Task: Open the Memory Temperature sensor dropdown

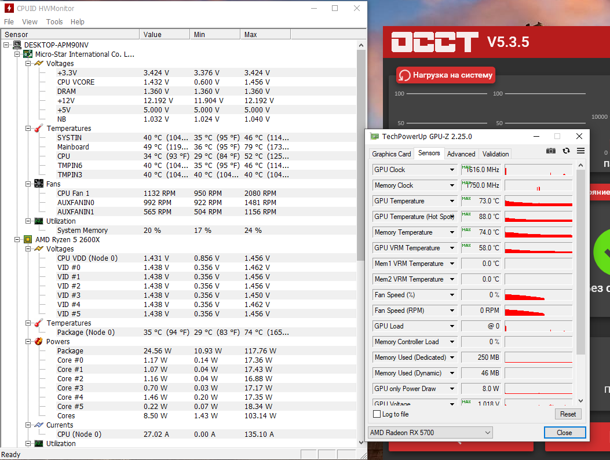Action: (x=452, y=232)
